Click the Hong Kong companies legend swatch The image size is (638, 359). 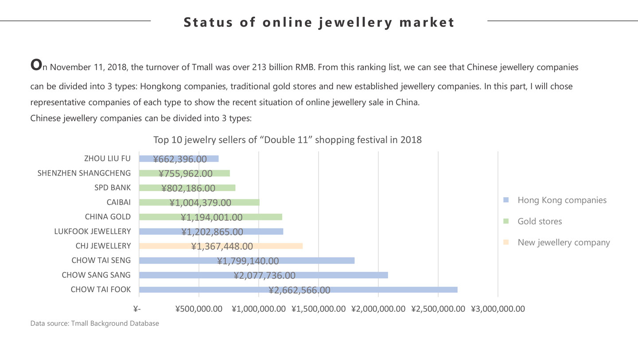[506, 200]
